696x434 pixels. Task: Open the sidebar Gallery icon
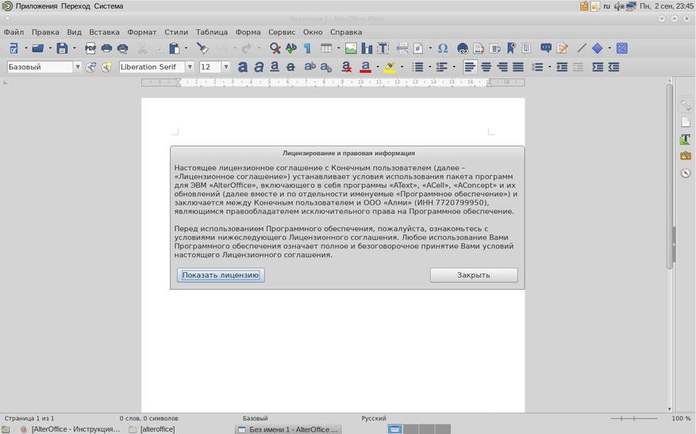686,156
